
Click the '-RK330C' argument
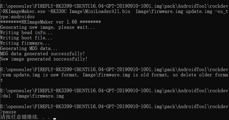[x=57, y=11]
